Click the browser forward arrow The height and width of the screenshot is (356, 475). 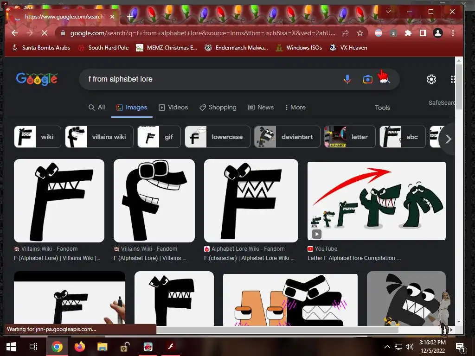(x=29, y=33)
